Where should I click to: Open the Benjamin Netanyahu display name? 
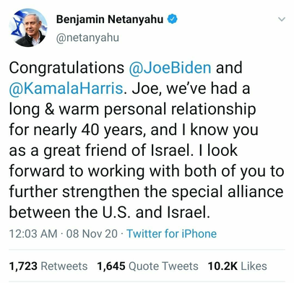click(x=110, y=19)
